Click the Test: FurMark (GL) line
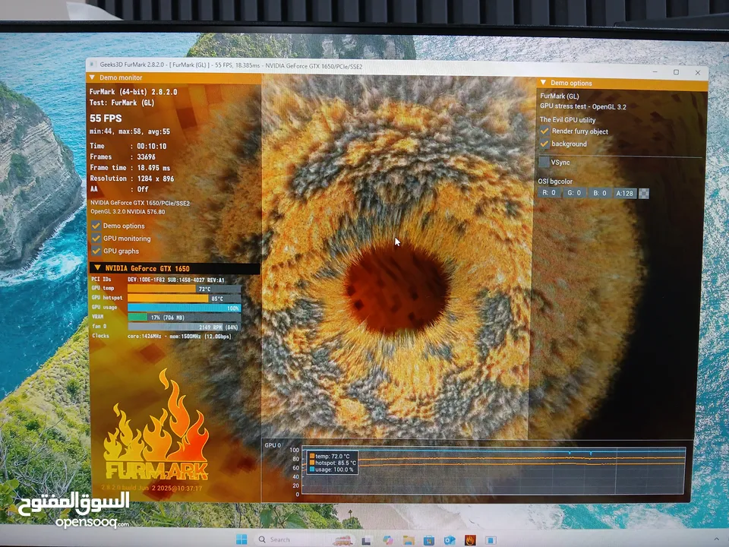Image resolution: width=729 pixels, height=547 pixels. pos(121,103)
